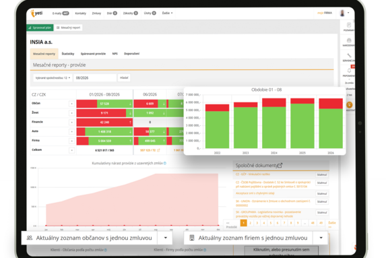The width and height of the screenshot is (386, 258).
Task: Click the Mesačný report button
Action: (x=69, y=28)
